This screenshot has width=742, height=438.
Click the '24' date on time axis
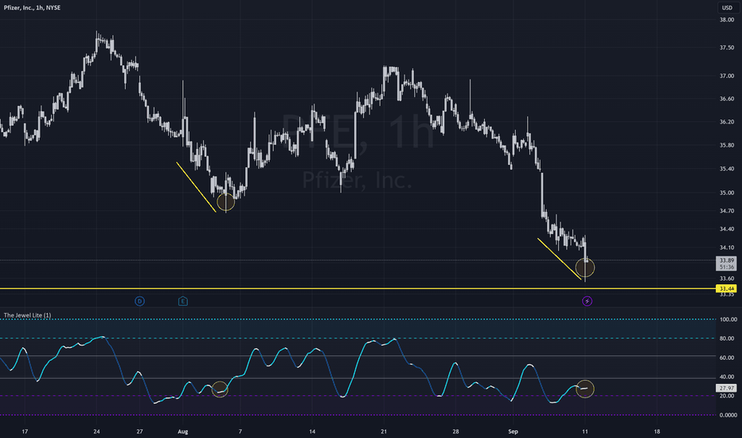click(96, 432)
